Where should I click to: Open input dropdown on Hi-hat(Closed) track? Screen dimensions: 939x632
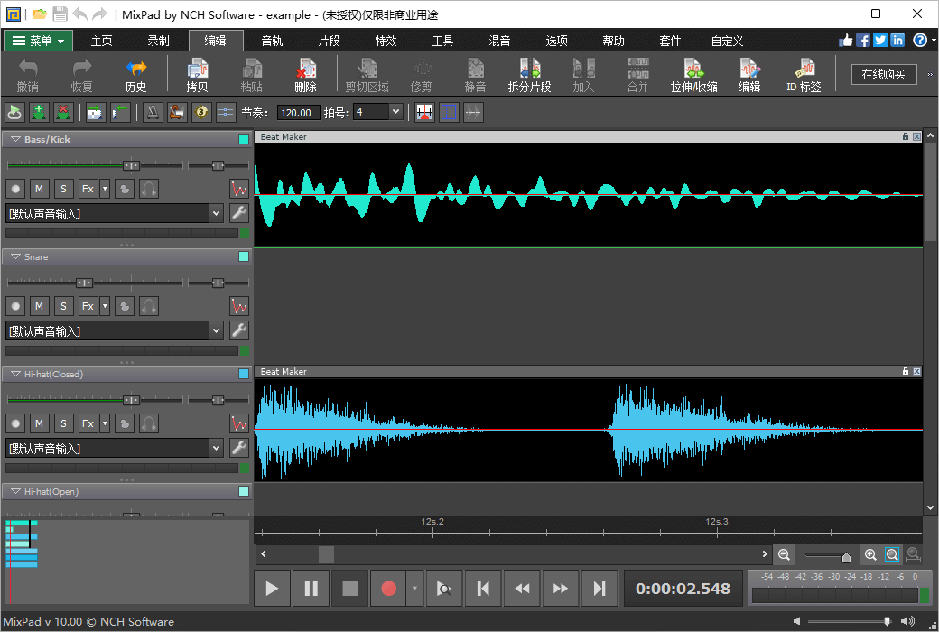[216, 448]
